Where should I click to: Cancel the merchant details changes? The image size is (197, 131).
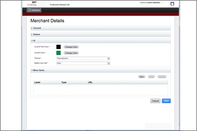point(155,101)
